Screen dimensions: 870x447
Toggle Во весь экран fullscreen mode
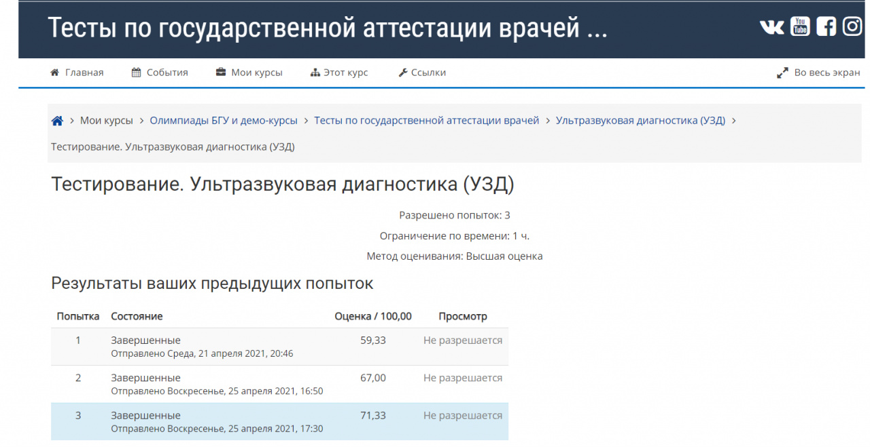pyautogui.click(x=826, y=73)
